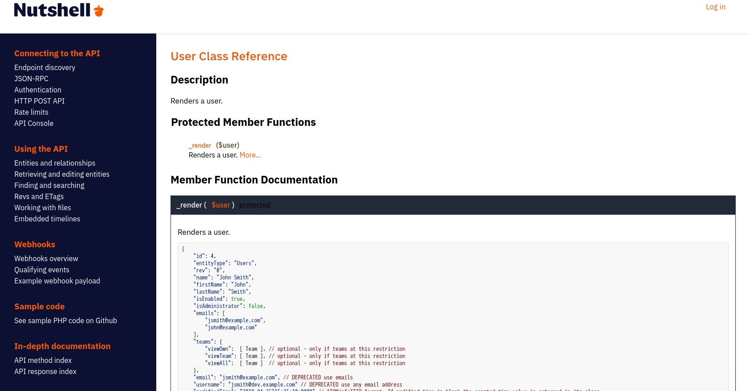Viewport: 750px width, 391px height.
Task: Open Webhooks section heading
Action: [35, 244]
